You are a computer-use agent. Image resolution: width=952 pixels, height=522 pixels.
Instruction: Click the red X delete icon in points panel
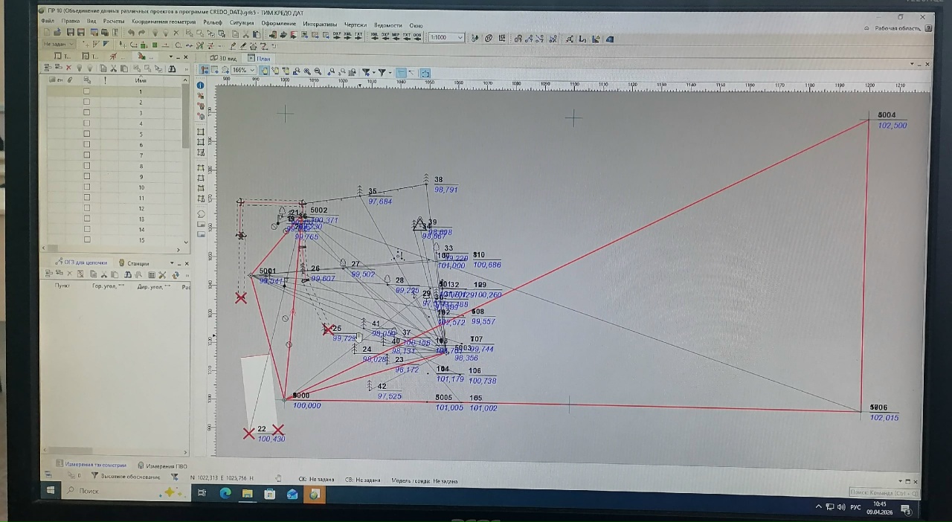[x=68, y=68]
